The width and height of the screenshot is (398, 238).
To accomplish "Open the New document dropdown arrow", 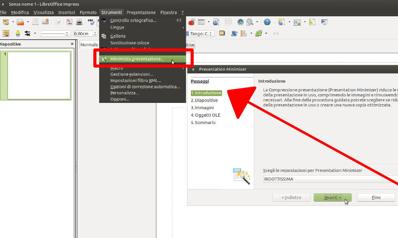I will [x=13, y=22].
